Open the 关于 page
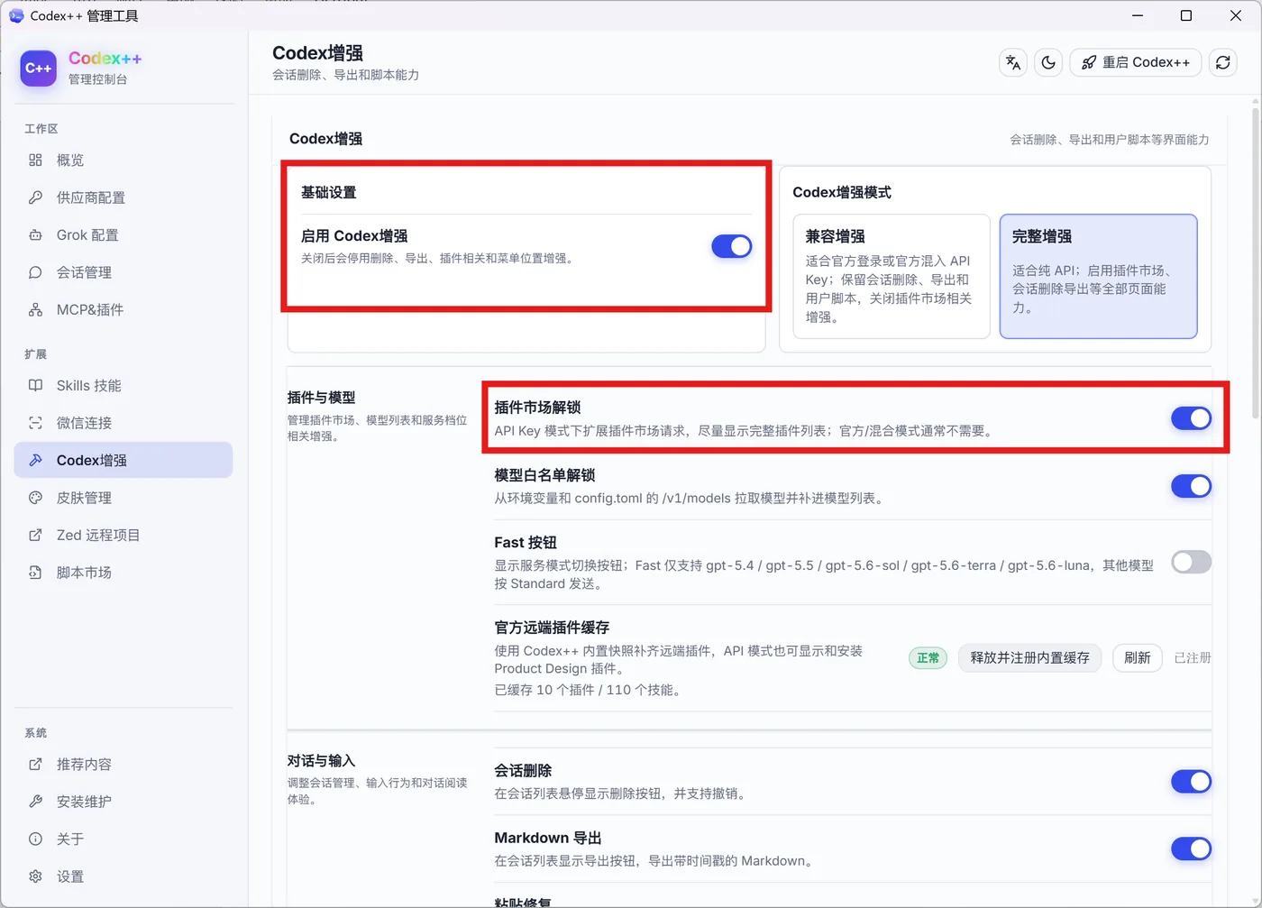 (x=123, y=839)
